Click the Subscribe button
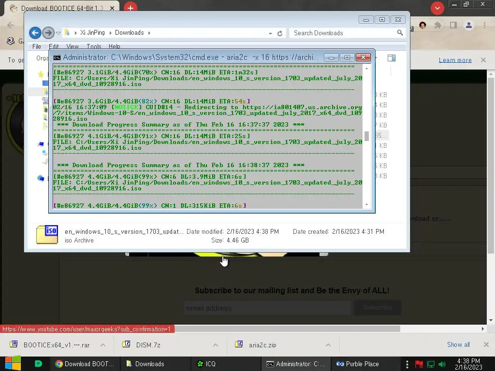The width and height of the screenshot is (495, 371). (x=378, y=308)
